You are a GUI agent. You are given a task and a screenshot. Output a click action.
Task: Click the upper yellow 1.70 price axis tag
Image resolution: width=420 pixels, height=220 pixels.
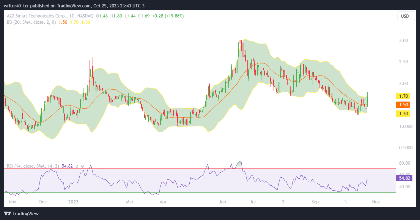(x=403, y=96)
